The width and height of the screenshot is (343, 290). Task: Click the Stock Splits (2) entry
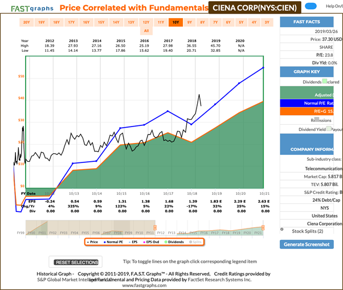(x=307, y=231)
